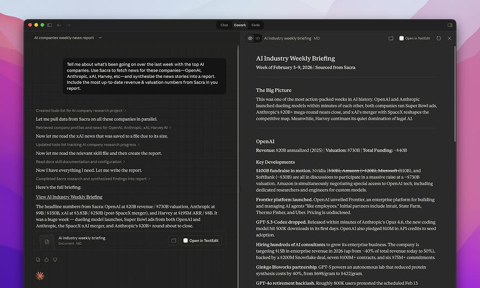
Task: Switch to the Code tab
Action: 255,25
